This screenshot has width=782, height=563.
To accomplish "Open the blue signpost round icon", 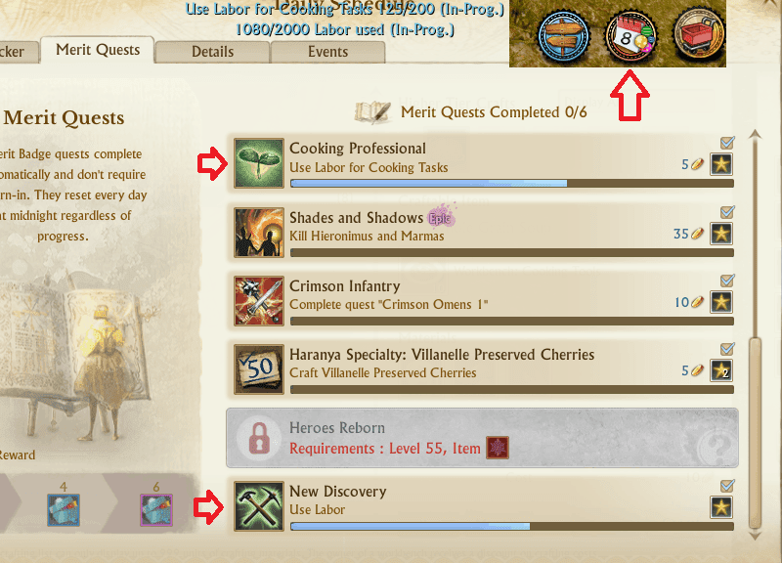I will point(564,36).
